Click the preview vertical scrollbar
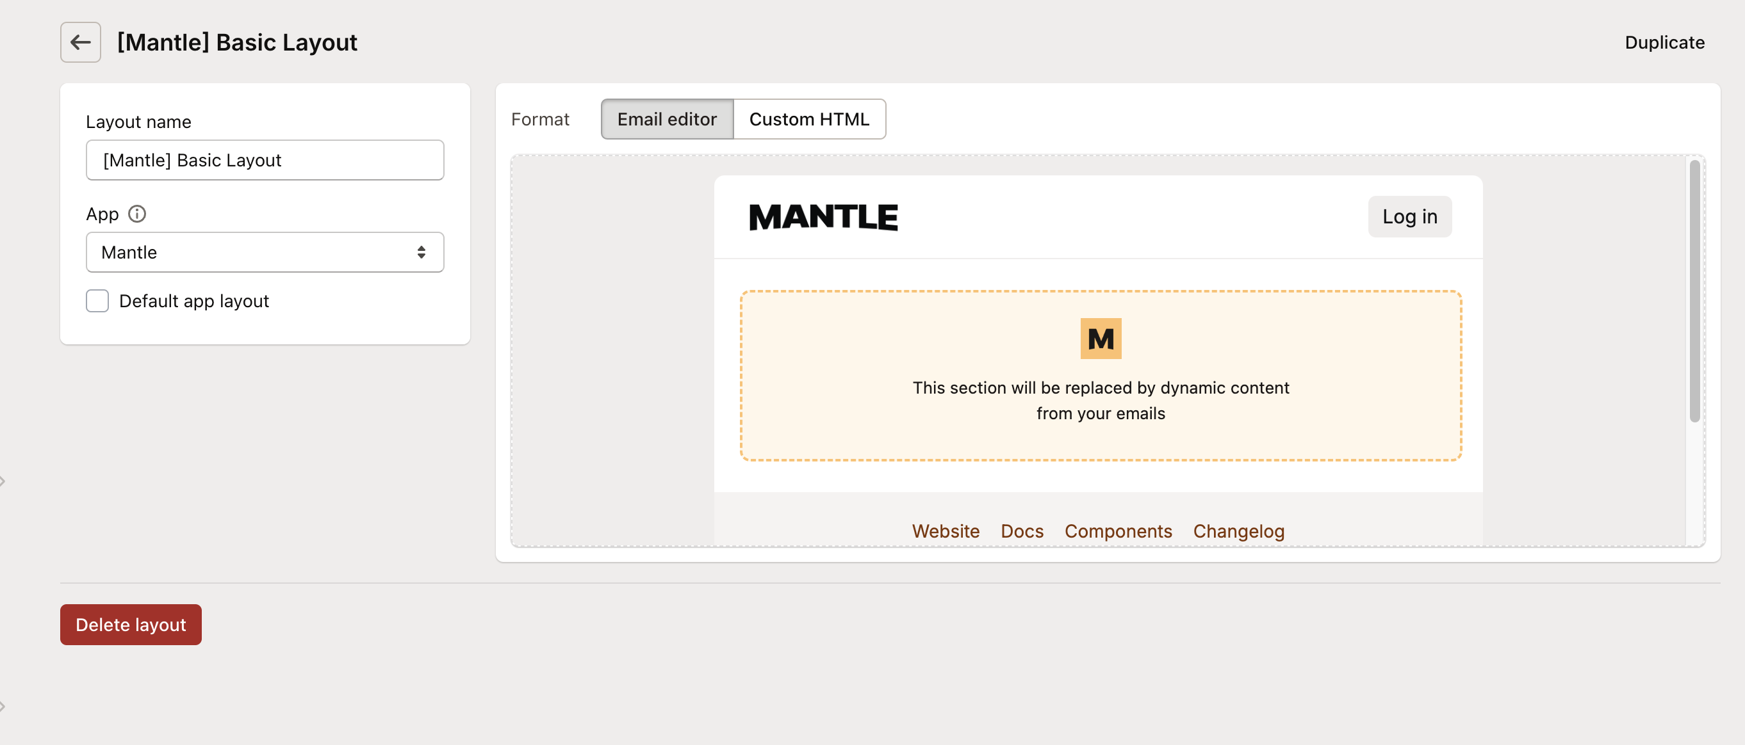This screenshot has height=745, width=1745. tap(1694, 291)
